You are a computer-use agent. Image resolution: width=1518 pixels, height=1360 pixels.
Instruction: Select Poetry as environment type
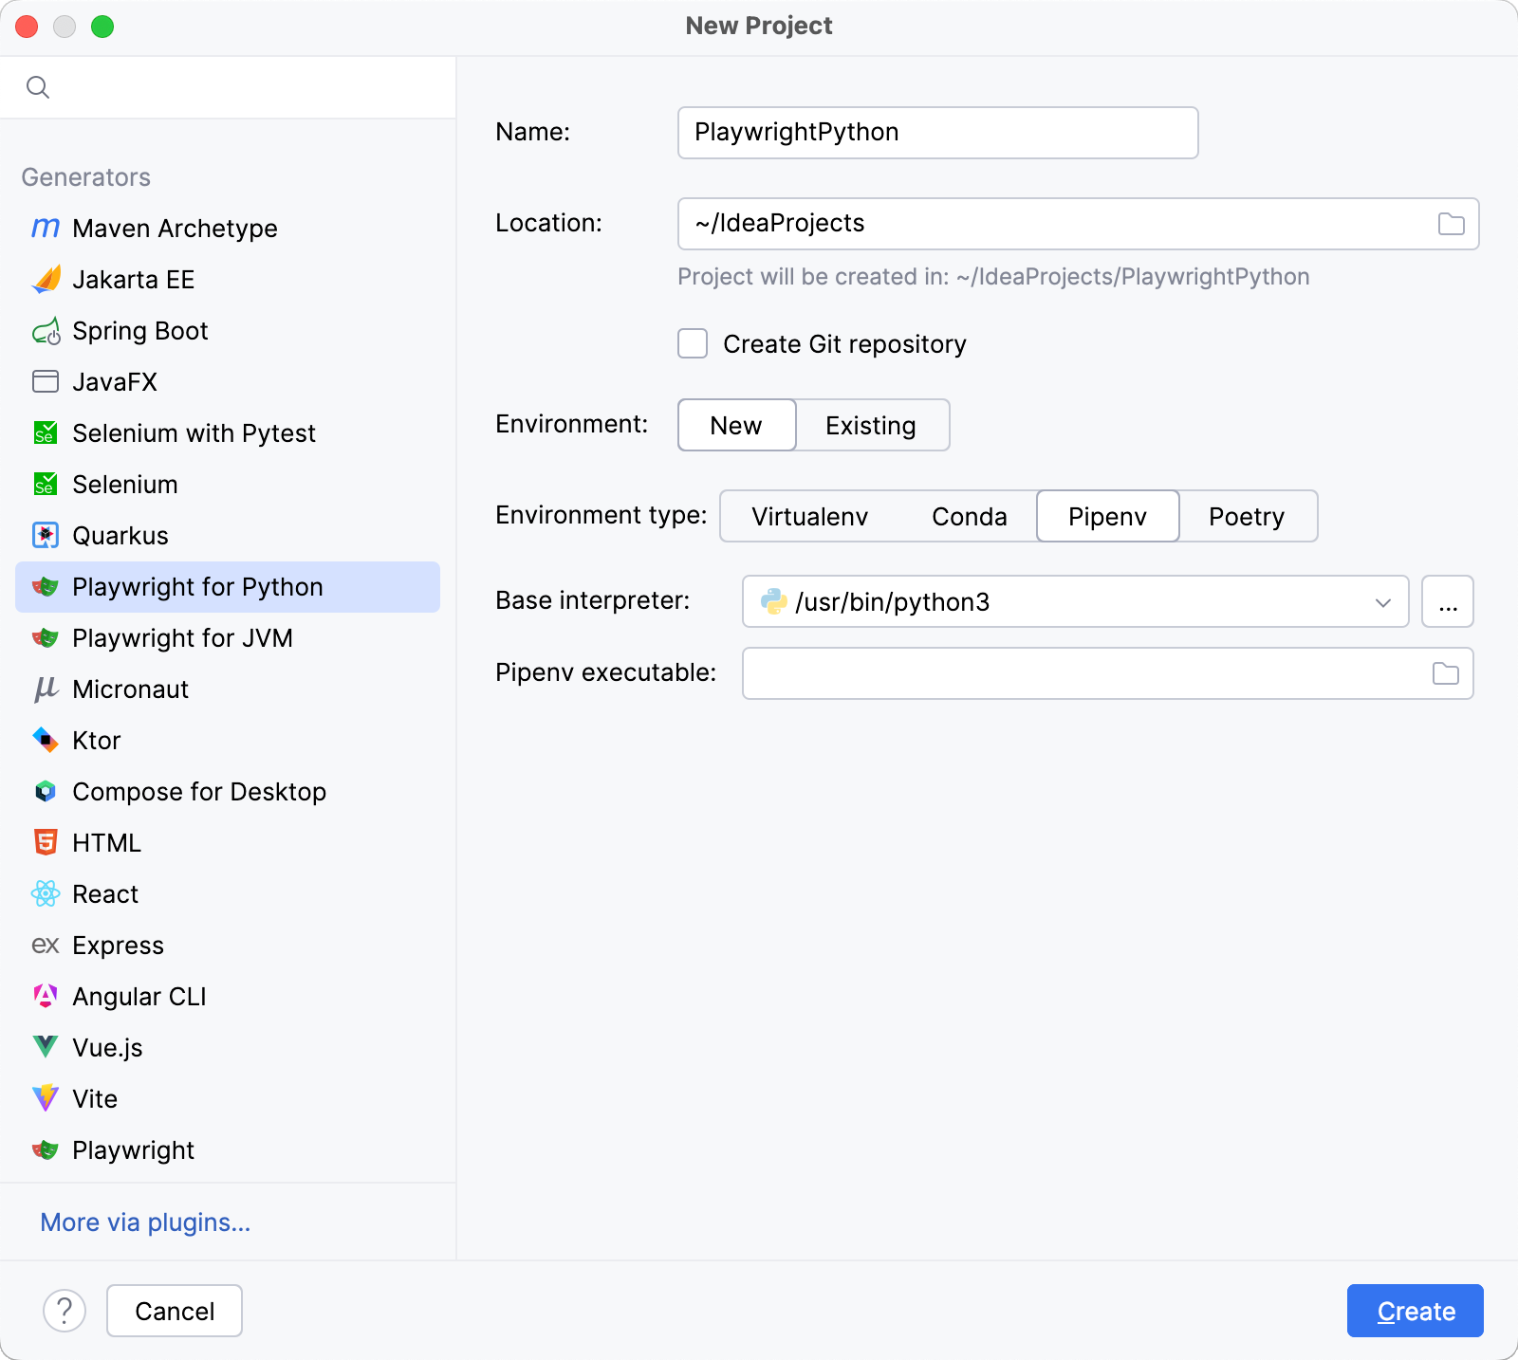click(x=1247, y=517)
